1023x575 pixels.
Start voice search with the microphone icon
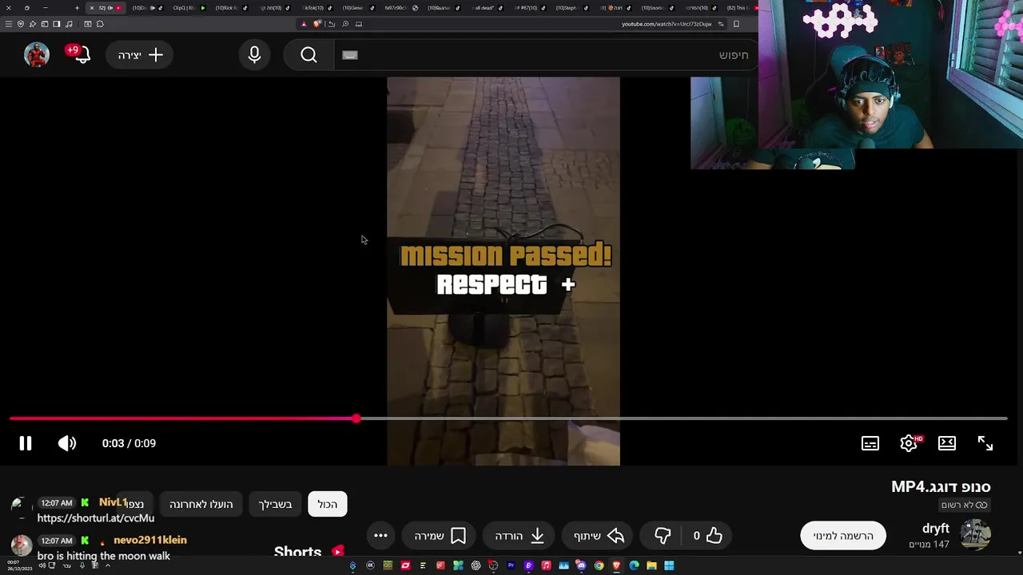click(x=254, y=55)
